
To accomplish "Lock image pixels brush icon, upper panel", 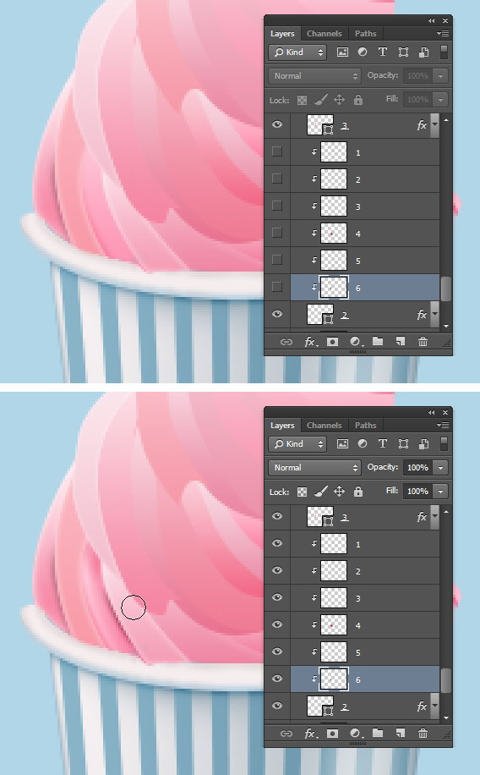I will pos(320,100).
